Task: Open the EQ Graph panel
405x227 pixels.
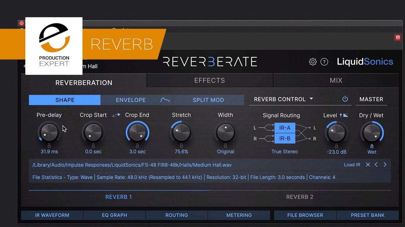Action: click(x=114, y=215)
